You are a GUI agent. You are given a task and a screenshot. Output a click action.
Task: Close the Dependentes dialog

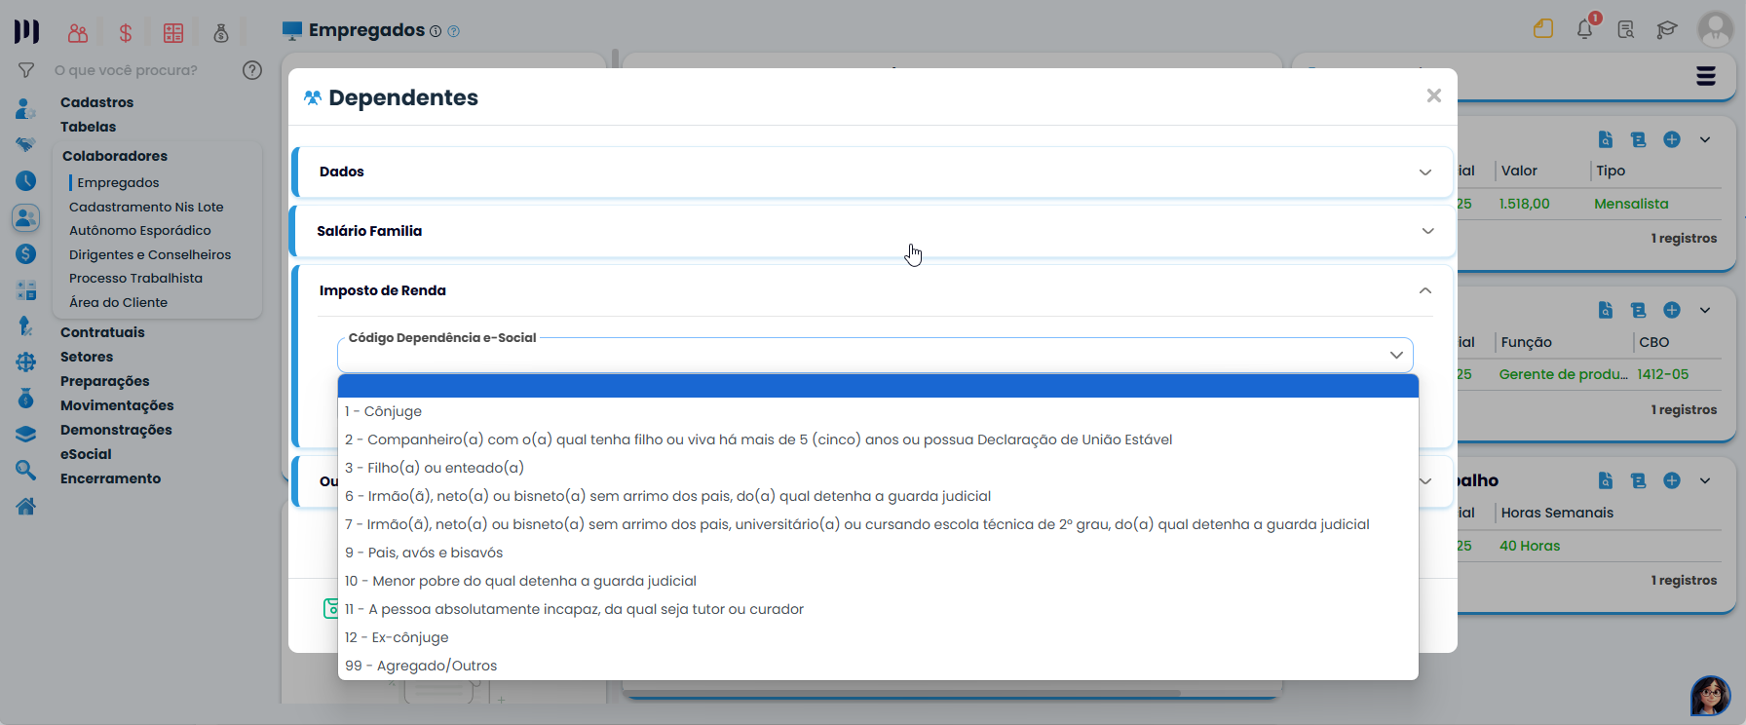tap(1434, 95)
